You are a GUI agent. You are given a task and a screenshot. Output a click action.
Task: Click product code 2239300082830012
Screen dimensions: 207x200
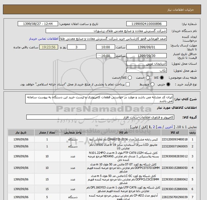(x=175, y=156)
